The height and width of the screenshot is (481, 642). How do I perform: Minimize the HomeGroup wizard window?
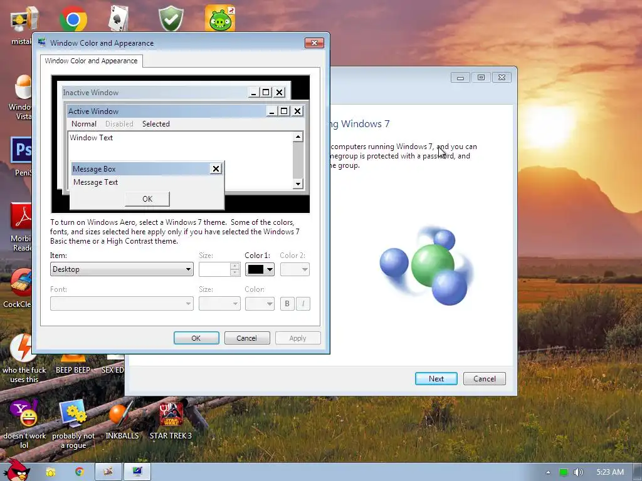(460, 77)
